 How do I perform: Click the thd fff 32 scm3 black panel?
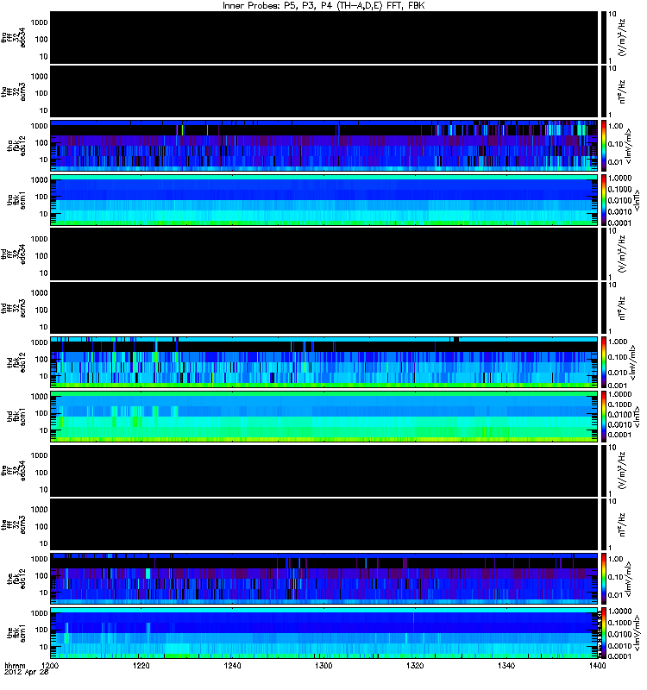click(x=324, y=308)
